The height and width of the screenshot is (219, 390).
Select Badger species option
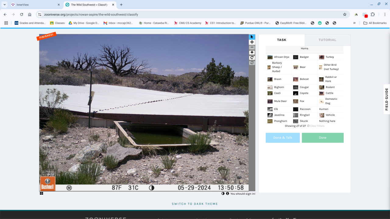[304, 57]
